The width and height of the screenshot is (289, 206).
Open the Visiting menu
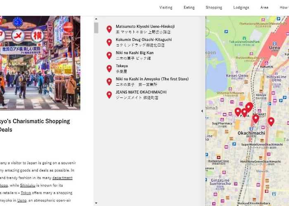166,7
